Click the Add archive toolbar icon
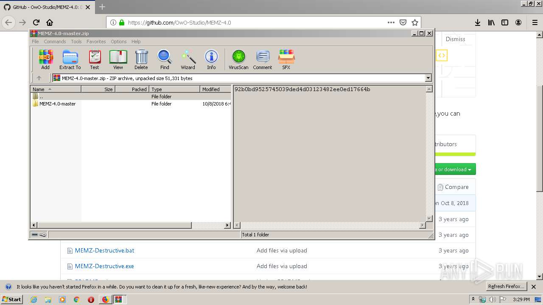 [x=45, y=59]
